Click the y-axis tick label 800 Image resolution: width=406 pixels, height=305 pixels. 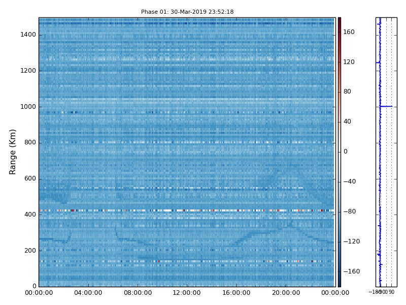[x=30, y=143]
